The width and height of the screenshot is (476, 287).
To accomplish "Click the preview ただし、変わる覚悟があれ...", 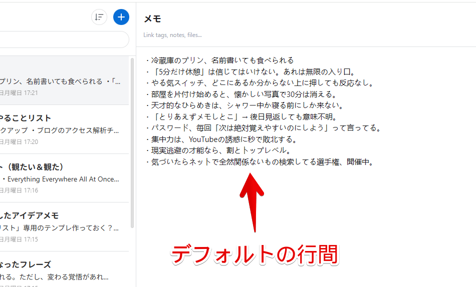I will 64,276.
